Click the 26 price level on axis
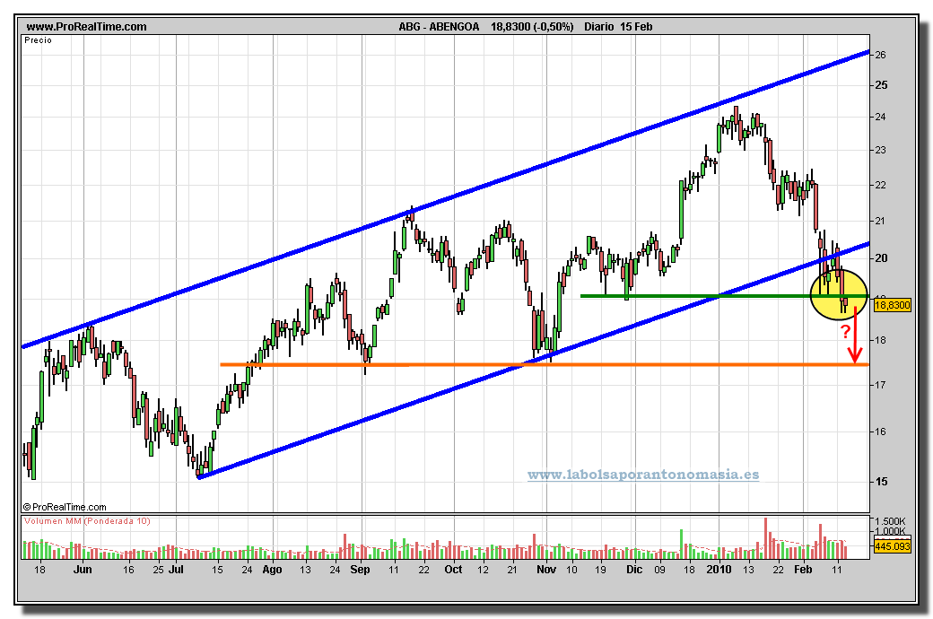 coord(880,55)
